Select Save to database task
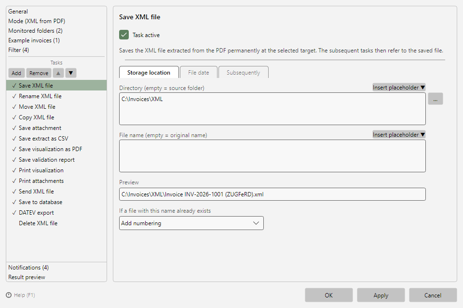 [56, 202]
